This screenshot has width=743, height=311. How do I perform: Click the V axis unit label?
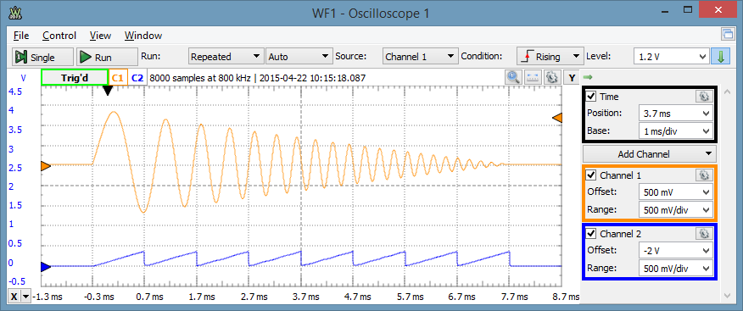click(23, 78)
